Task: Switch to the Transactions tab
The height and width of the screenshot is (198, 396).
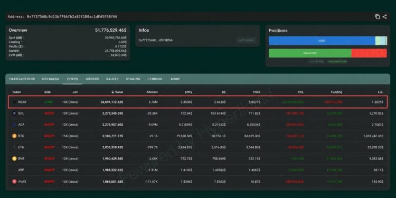Action: pos(22,79)
